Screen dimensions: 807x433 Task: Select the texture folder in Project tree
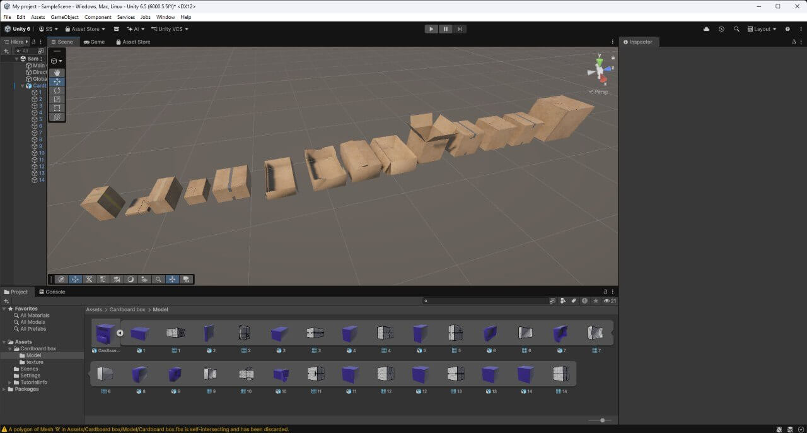coord(35,362)
